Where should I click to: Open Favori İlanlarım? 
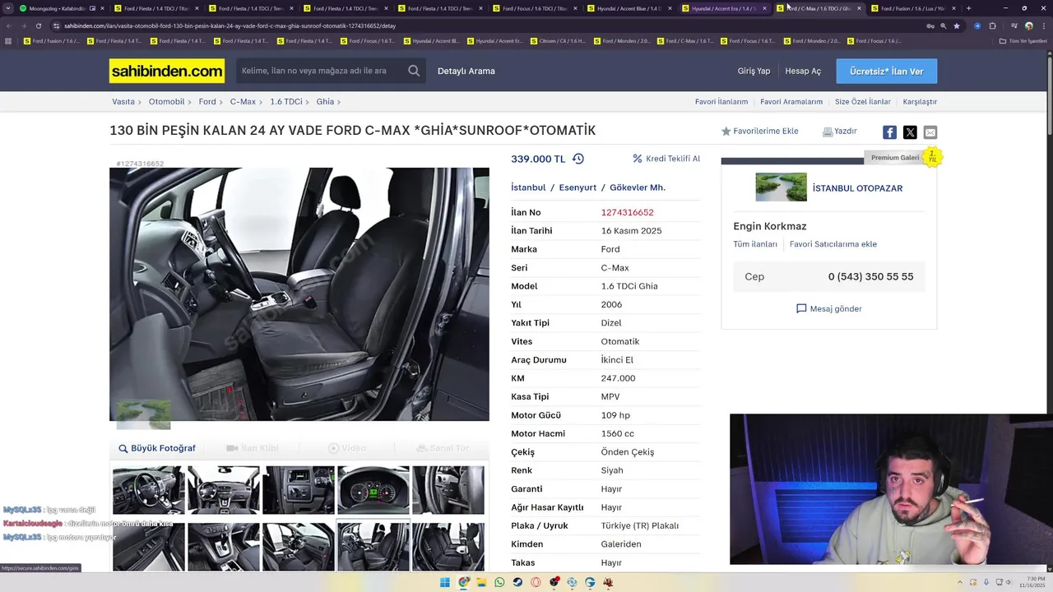[x=721, y=102]
